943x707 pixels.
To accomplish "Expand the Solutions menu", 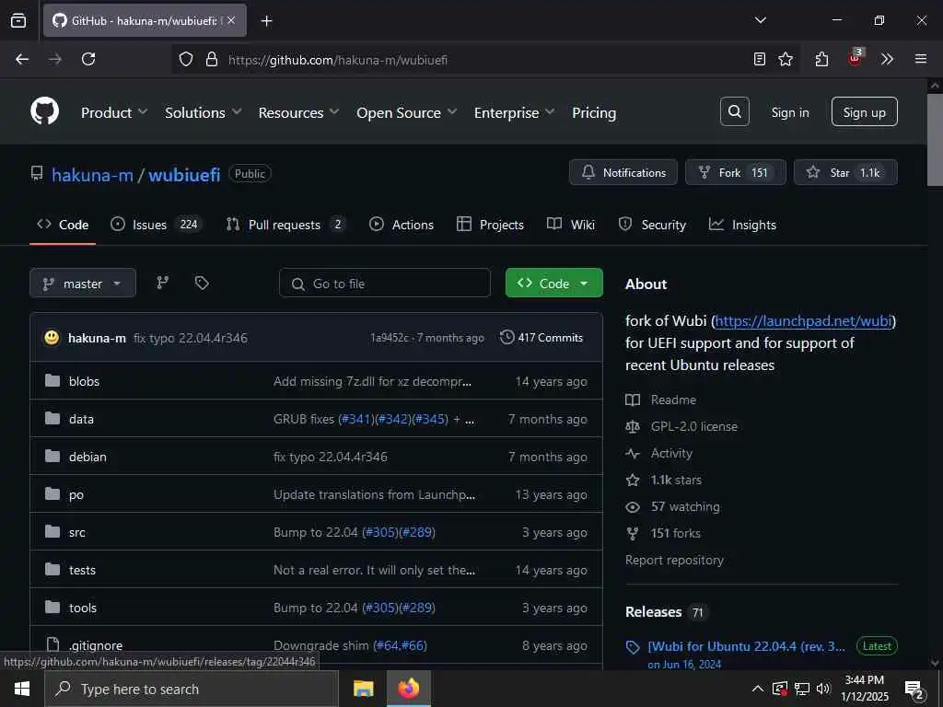I will [204, 112].
